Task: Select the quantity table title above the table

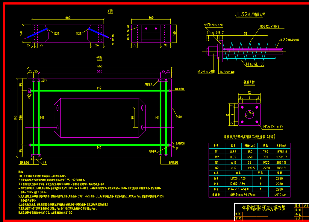Action: (x=249, y=137)
